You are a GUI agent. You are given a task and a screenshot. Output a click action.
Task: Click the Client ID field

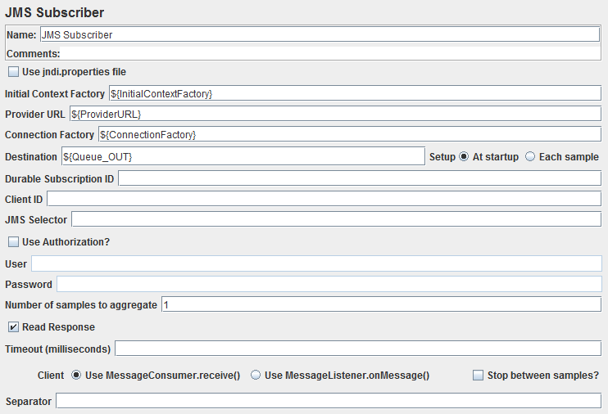pyautogui.click(x=323, y=199)
